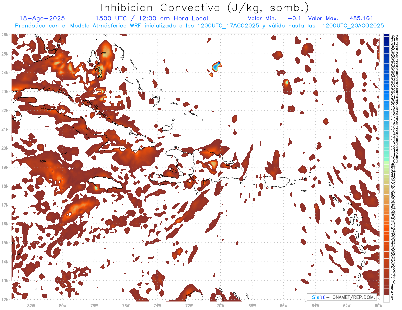
Task: Click "1500 UTC / 12:00 am Hora Local"
Action: coord(152,19)
